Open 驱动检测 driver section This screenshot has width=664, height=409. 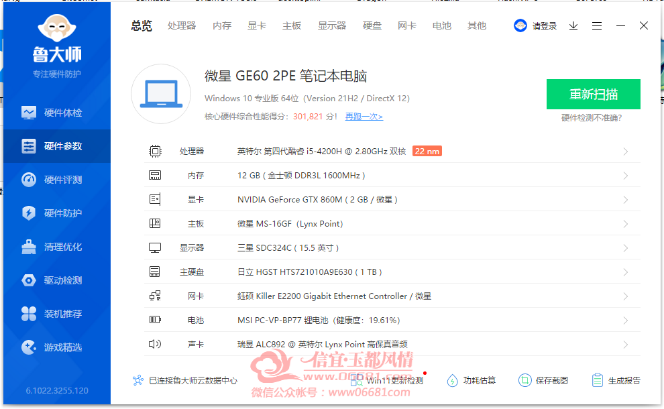click(x=57, y=280)
